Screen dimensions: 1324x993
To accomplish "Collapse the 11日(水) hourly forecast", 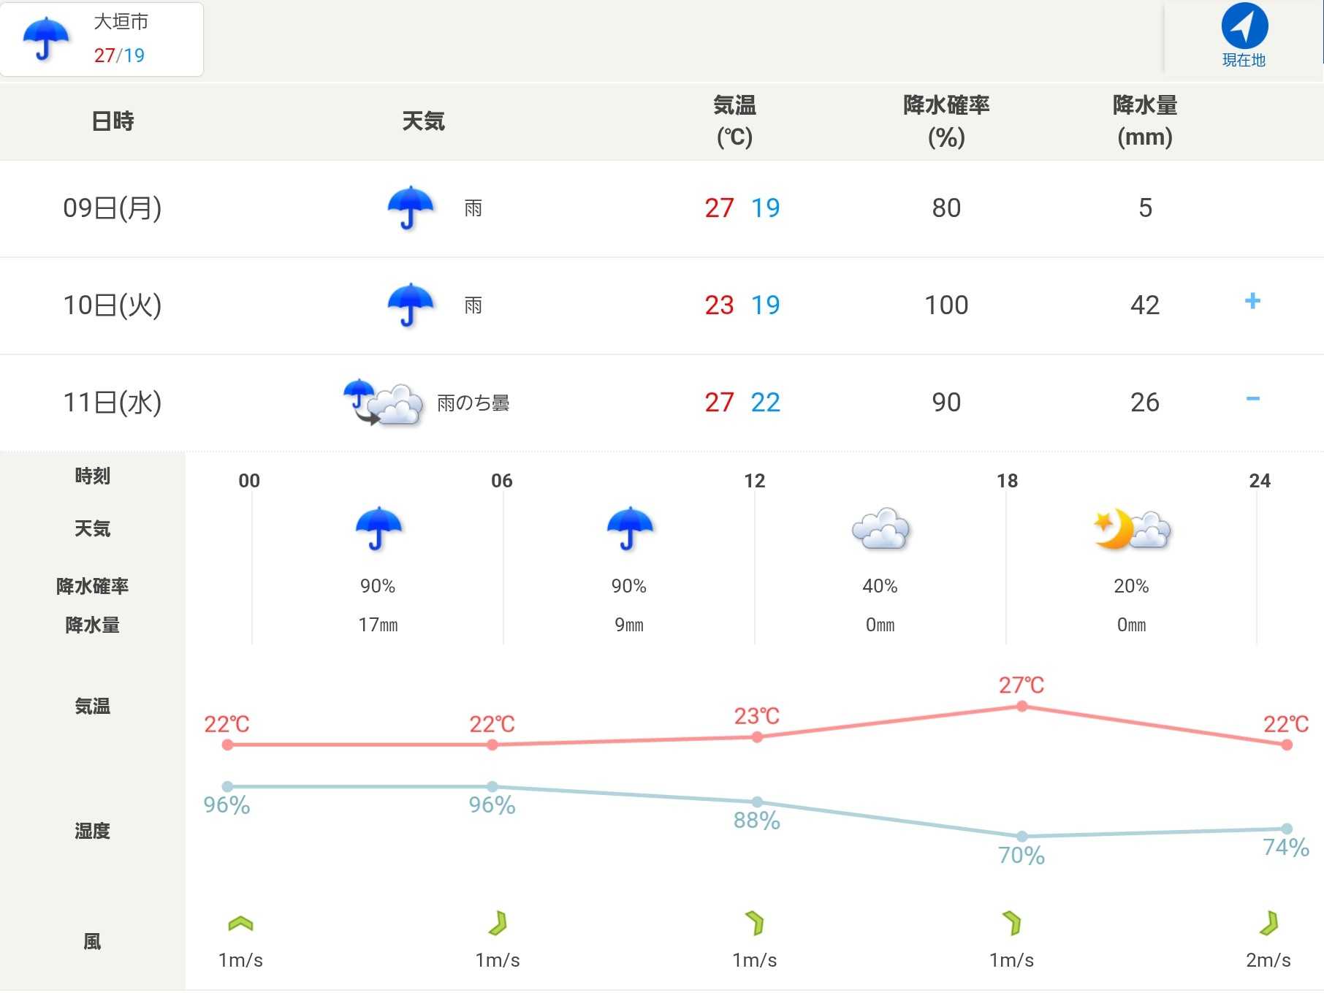I will pos(1252,399).
